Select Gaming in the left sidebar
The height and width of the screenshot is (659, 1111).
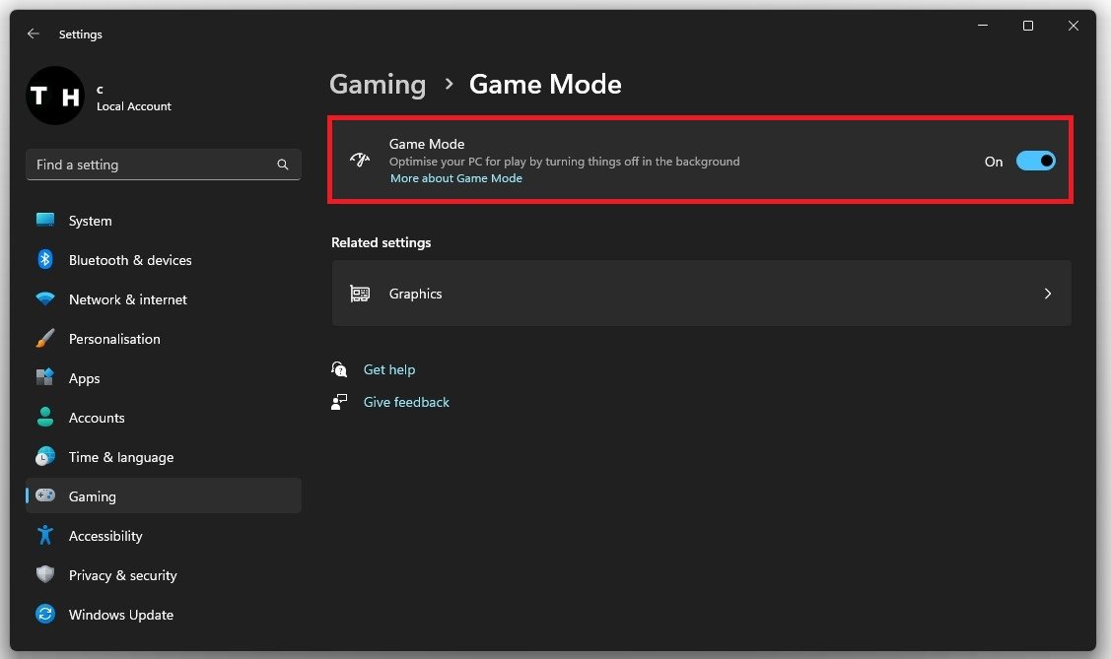tap(93, 496)
